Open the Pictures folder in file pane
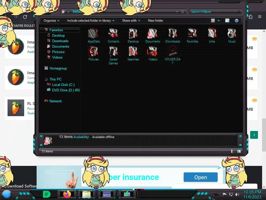The height and width of the screenshot is (200, 266). pyautogui.click(x=94, y=54)
